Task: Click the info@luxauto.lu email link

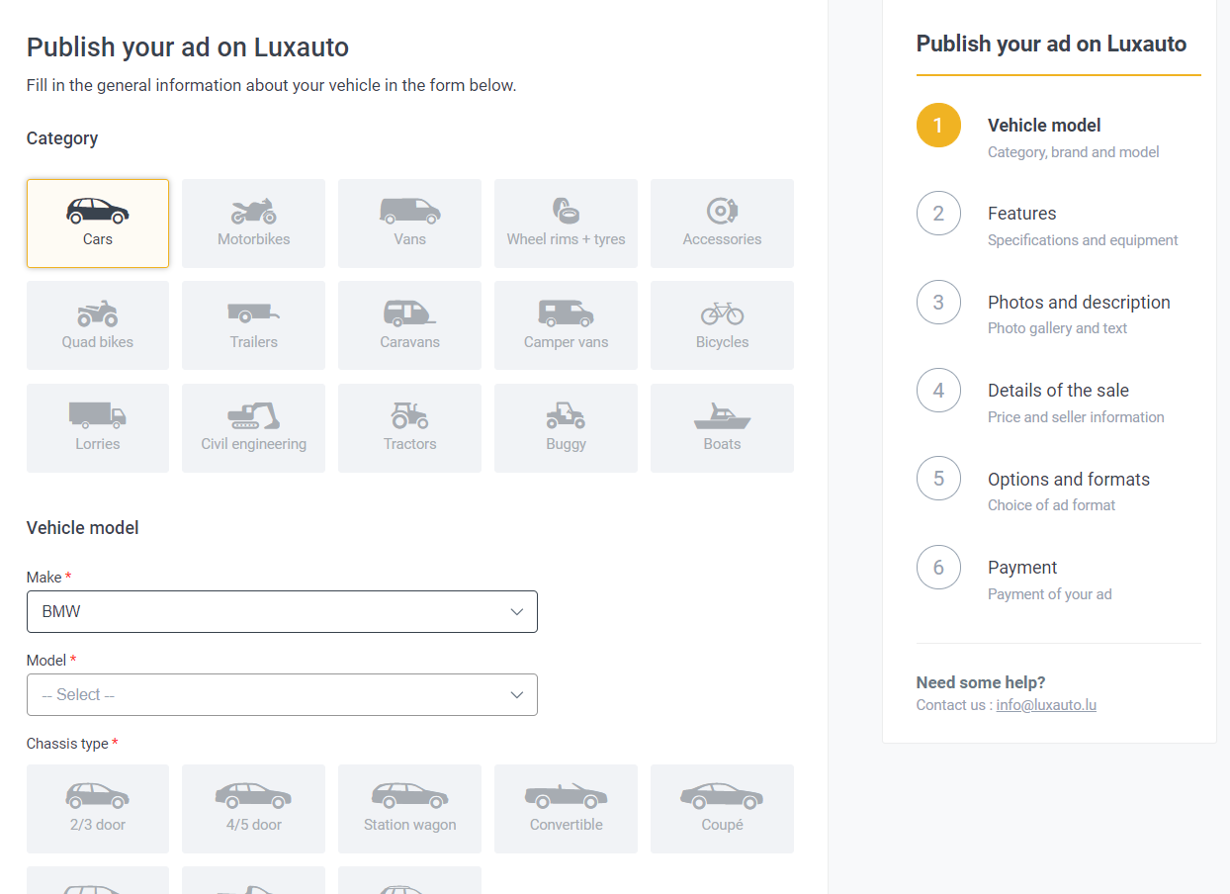Action: point(1046,705)
